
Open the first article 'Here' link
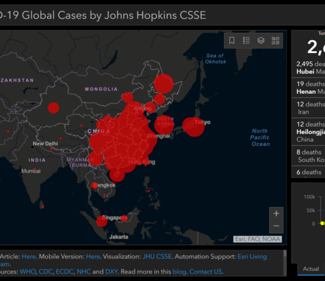coord(29,257)
